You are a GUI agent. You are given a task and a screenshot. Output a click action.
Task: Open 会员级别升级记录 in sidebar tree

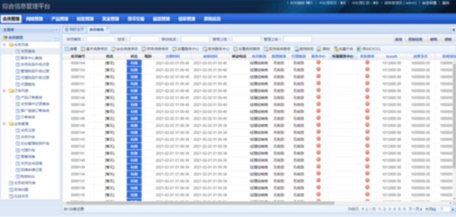pyautogui.click(x=35, y=64)
